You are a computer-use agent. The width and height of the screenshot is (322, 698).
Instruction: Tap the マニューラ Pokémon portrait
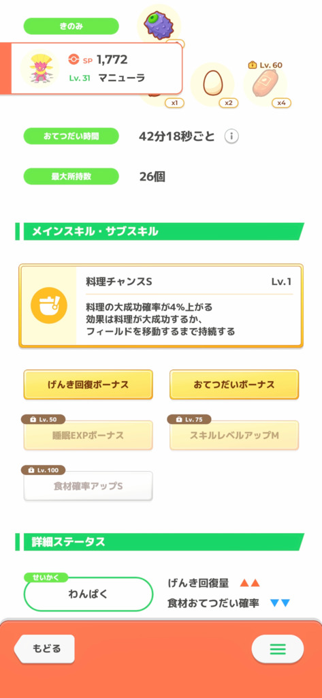pos(40,69)
